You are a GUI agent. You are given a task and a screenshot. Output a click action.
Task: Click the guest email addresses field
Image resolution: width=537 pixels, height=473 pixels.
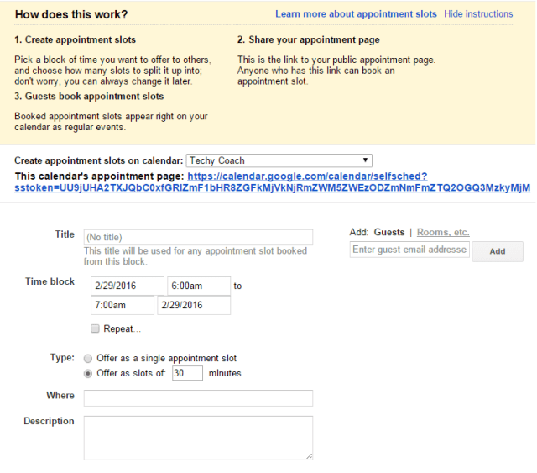click(409, 250)
